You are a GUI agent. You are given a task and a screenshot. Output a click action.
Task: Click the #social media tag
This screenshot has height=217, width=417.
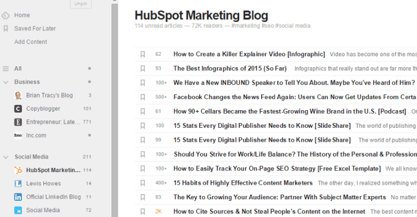(x=293, y=26)
